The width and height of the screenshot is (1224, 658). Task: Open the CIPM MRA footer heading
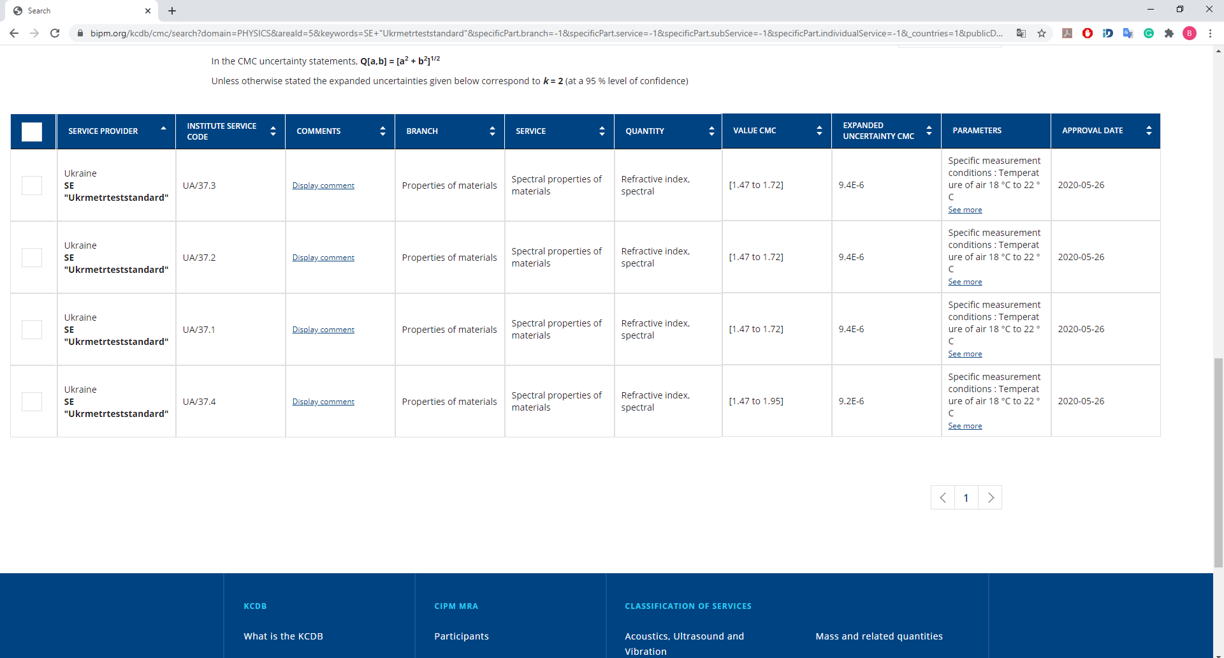click(456, 606)
